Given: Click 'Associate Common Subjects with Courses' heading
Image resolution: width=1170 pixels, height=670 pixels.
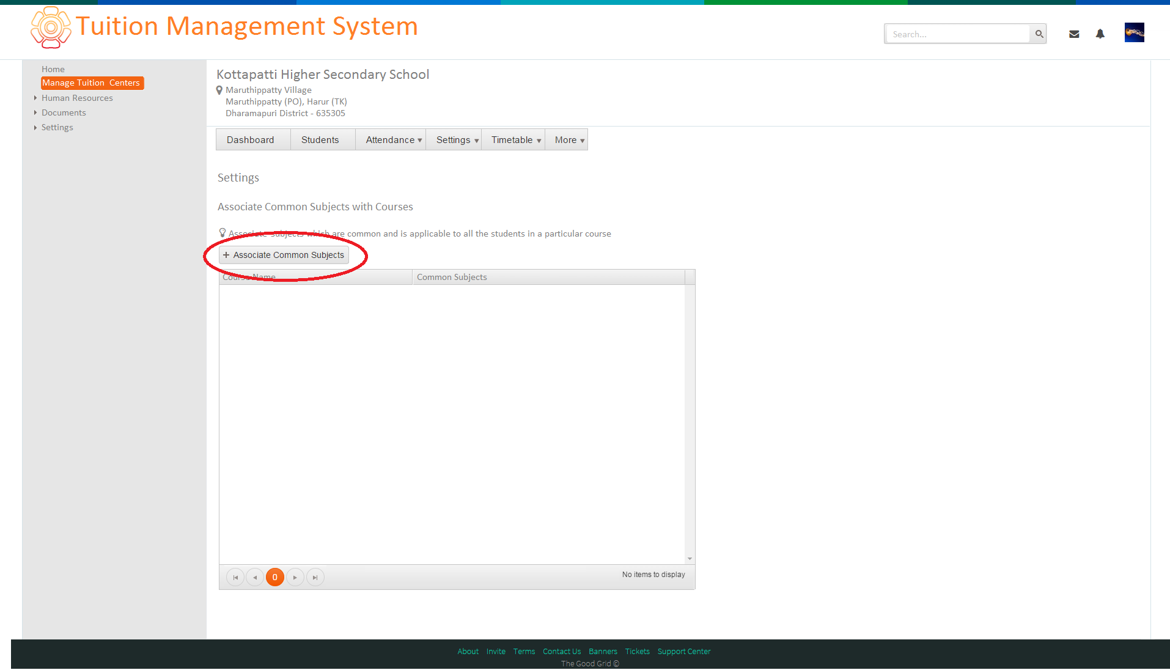Looking at the screenshot, I should (315, 207).
